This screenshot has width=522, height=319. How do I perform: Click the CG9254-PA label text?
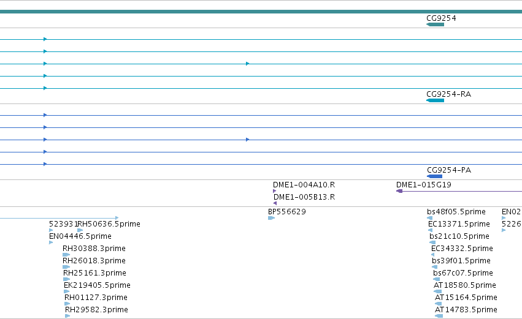point(449,170)
